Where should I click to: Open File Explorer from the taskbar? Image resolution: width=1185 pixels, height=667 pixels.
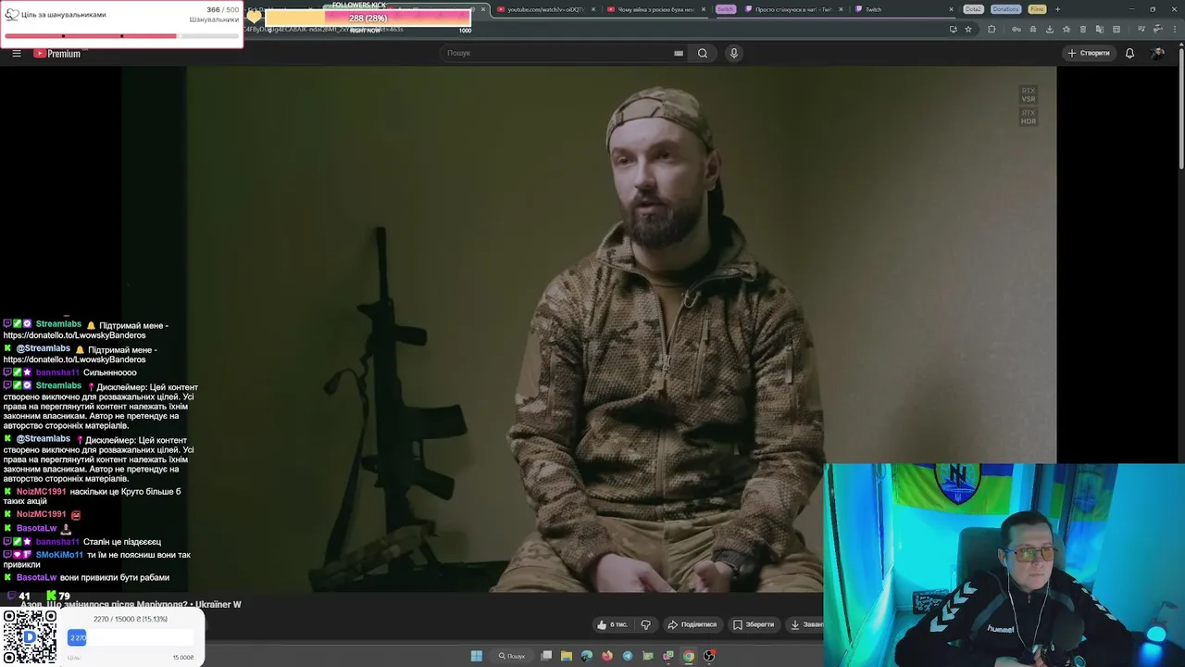[567, 656]
